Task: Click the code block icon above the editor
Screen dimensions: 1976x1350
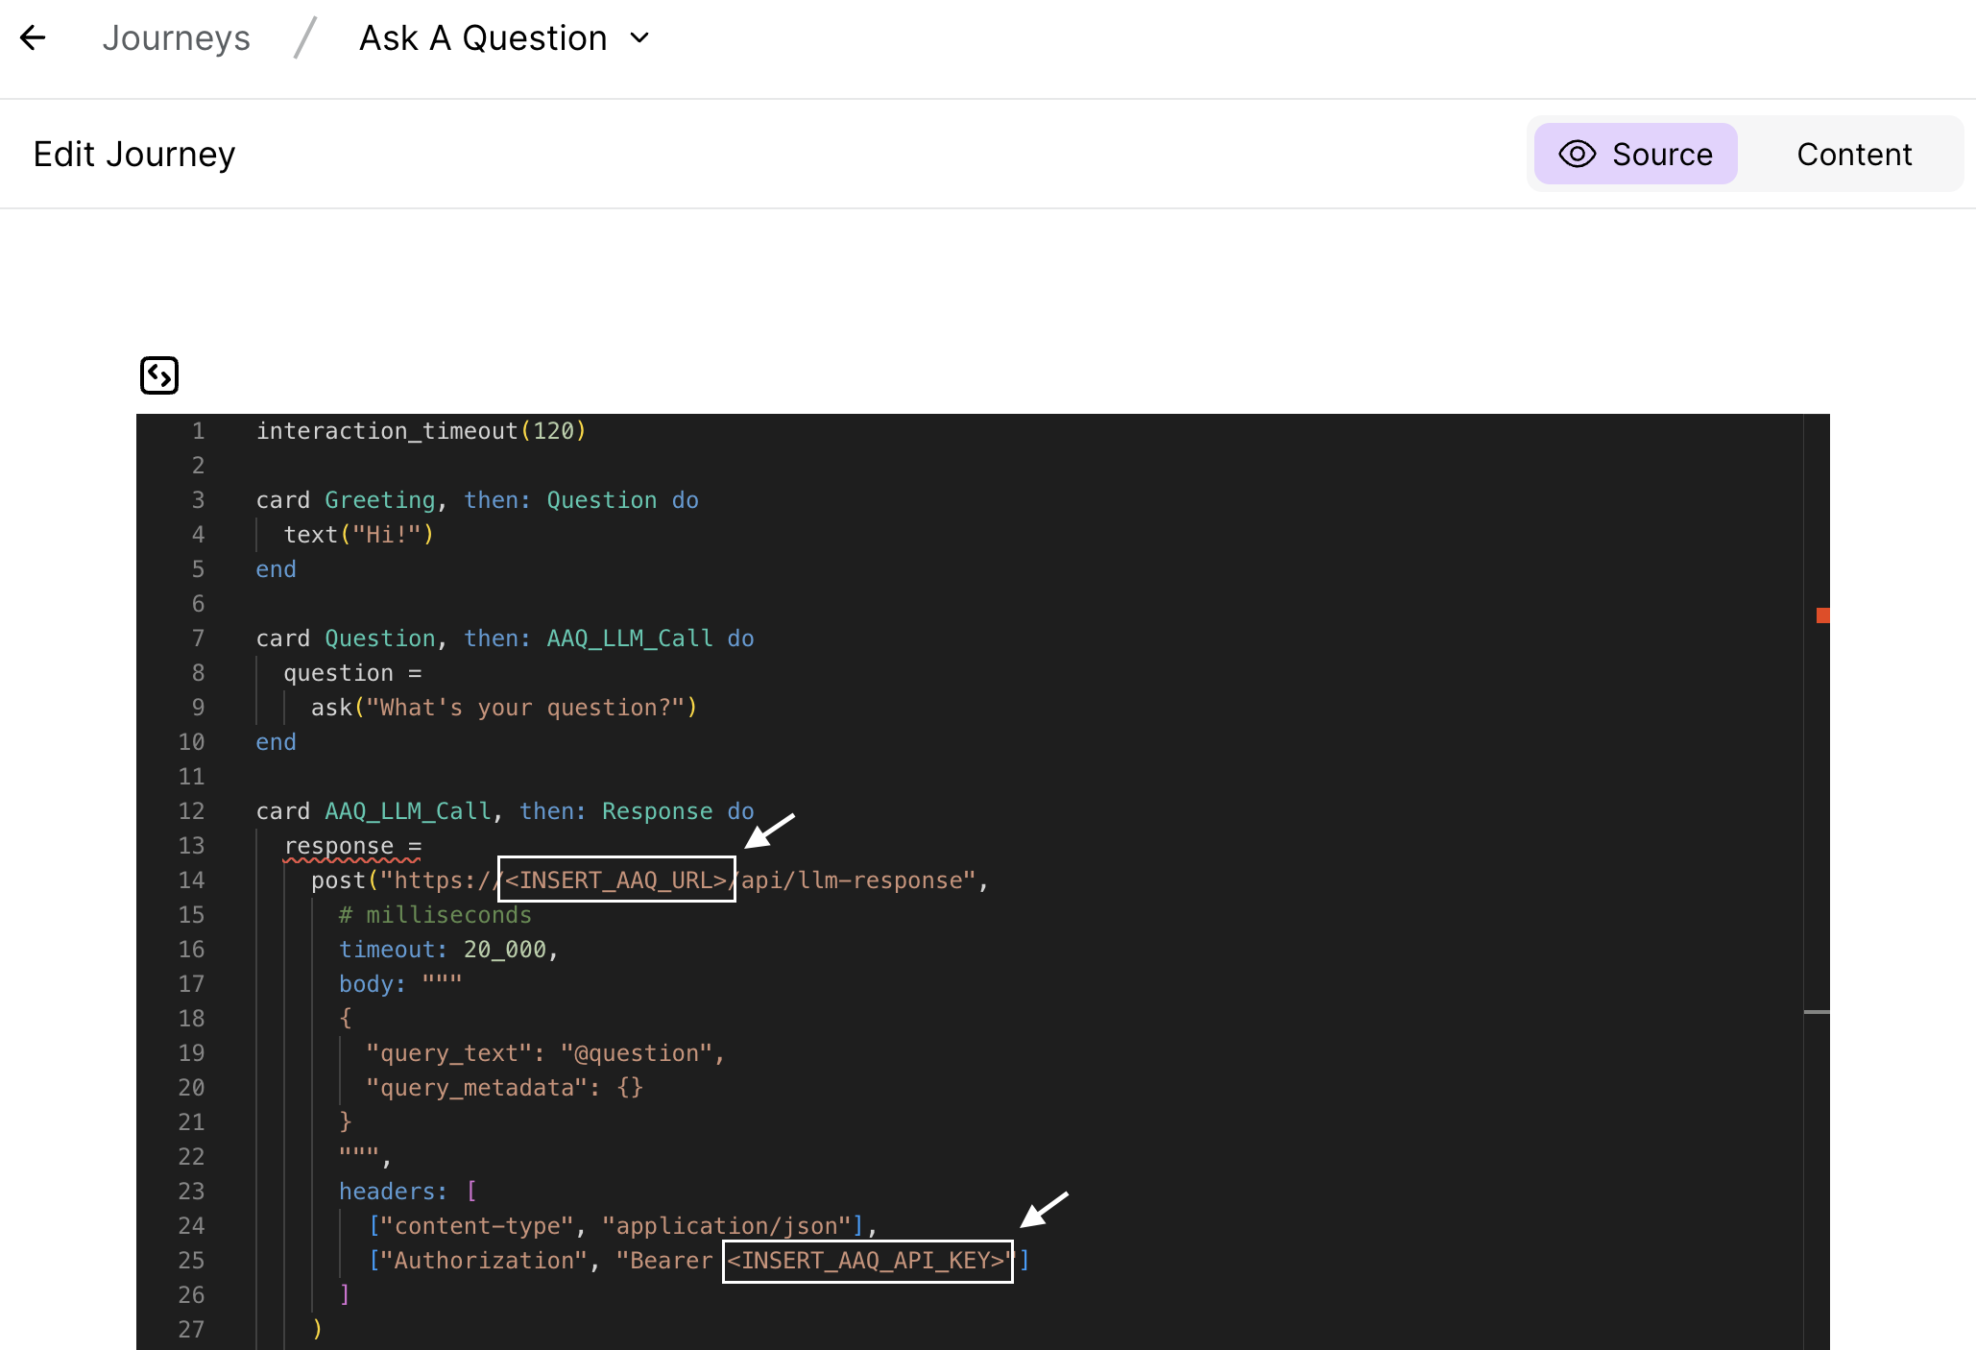Action: (x=159, y=375)
